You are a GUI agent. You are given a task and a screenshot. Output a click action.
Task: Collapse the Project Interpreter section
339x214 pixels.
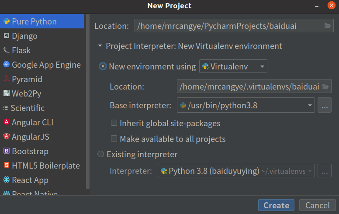[x=100, y=46]
